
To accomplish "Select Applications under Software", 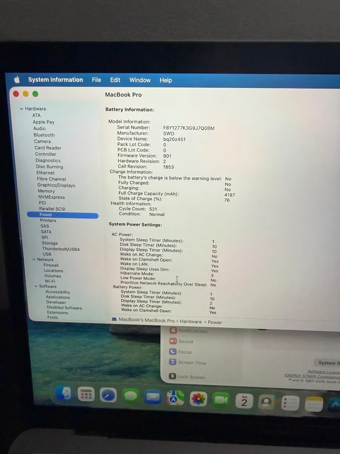I will (x=58, y=297).
